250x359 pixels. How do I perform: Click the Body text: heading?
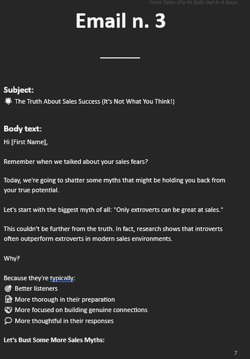[23, 129]
